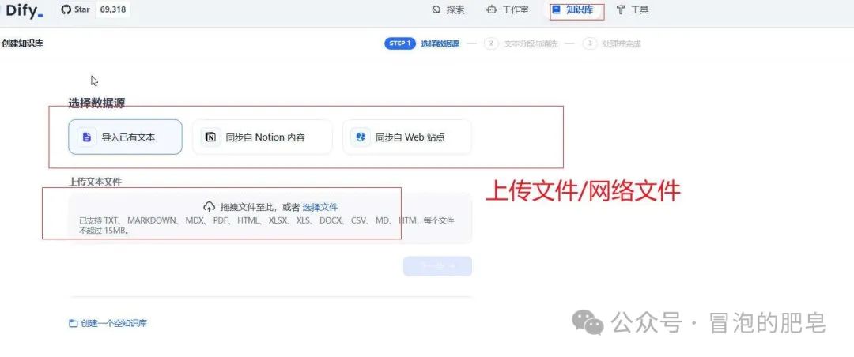The width and height of the screenshot is (854, 357).
Task: Click the cloud upload icon
Action: pyautogui.click(x=210, y=207)
